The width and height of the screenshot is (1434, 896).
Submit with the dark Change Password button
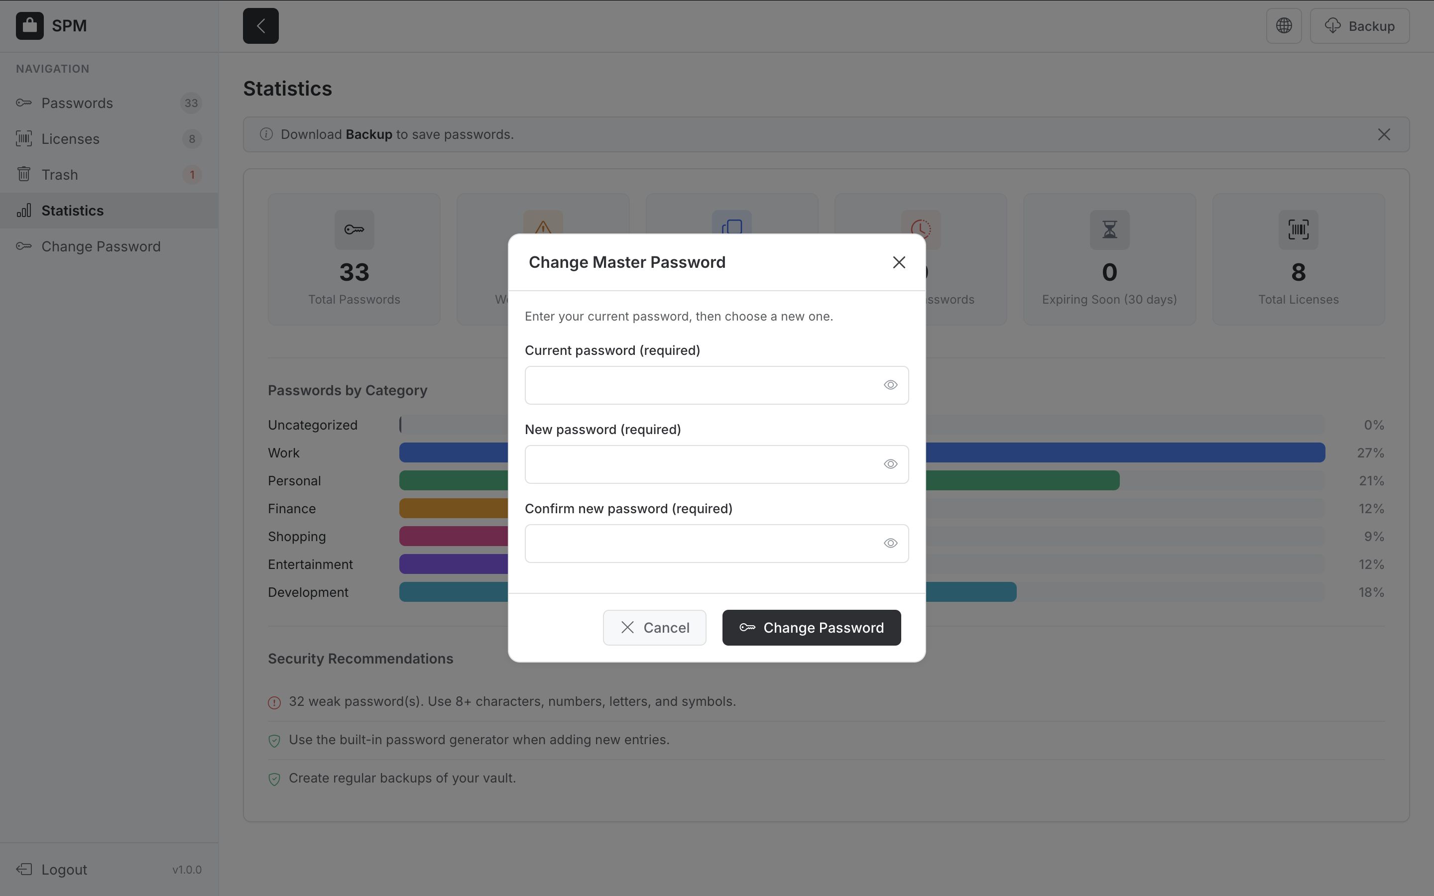811,628
